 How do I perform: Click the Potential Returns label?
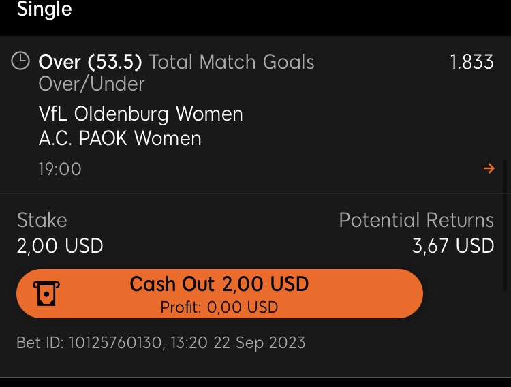tap(416, 220)
